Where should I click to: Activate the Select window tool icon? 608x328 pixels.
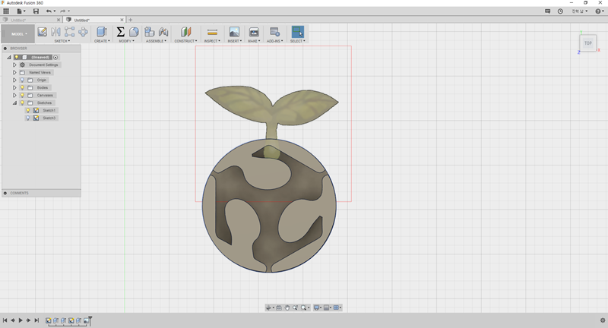click(x=297, y=32)
